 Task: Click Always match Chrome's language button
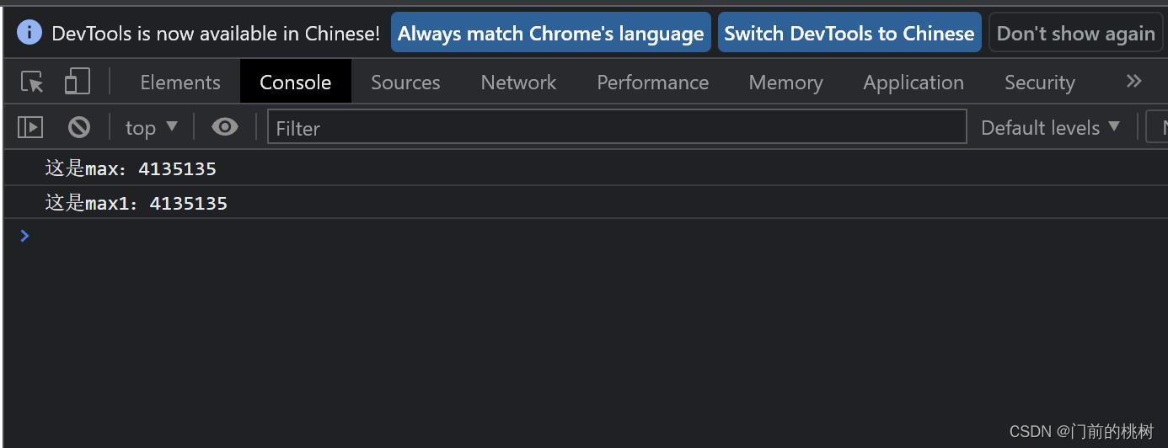coord(551,33)
